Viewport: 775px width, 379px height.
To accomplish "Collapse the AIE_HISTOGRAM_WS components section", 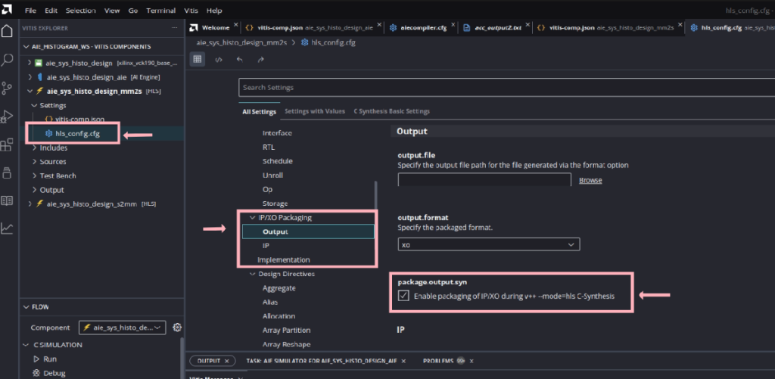I will 26,46.
